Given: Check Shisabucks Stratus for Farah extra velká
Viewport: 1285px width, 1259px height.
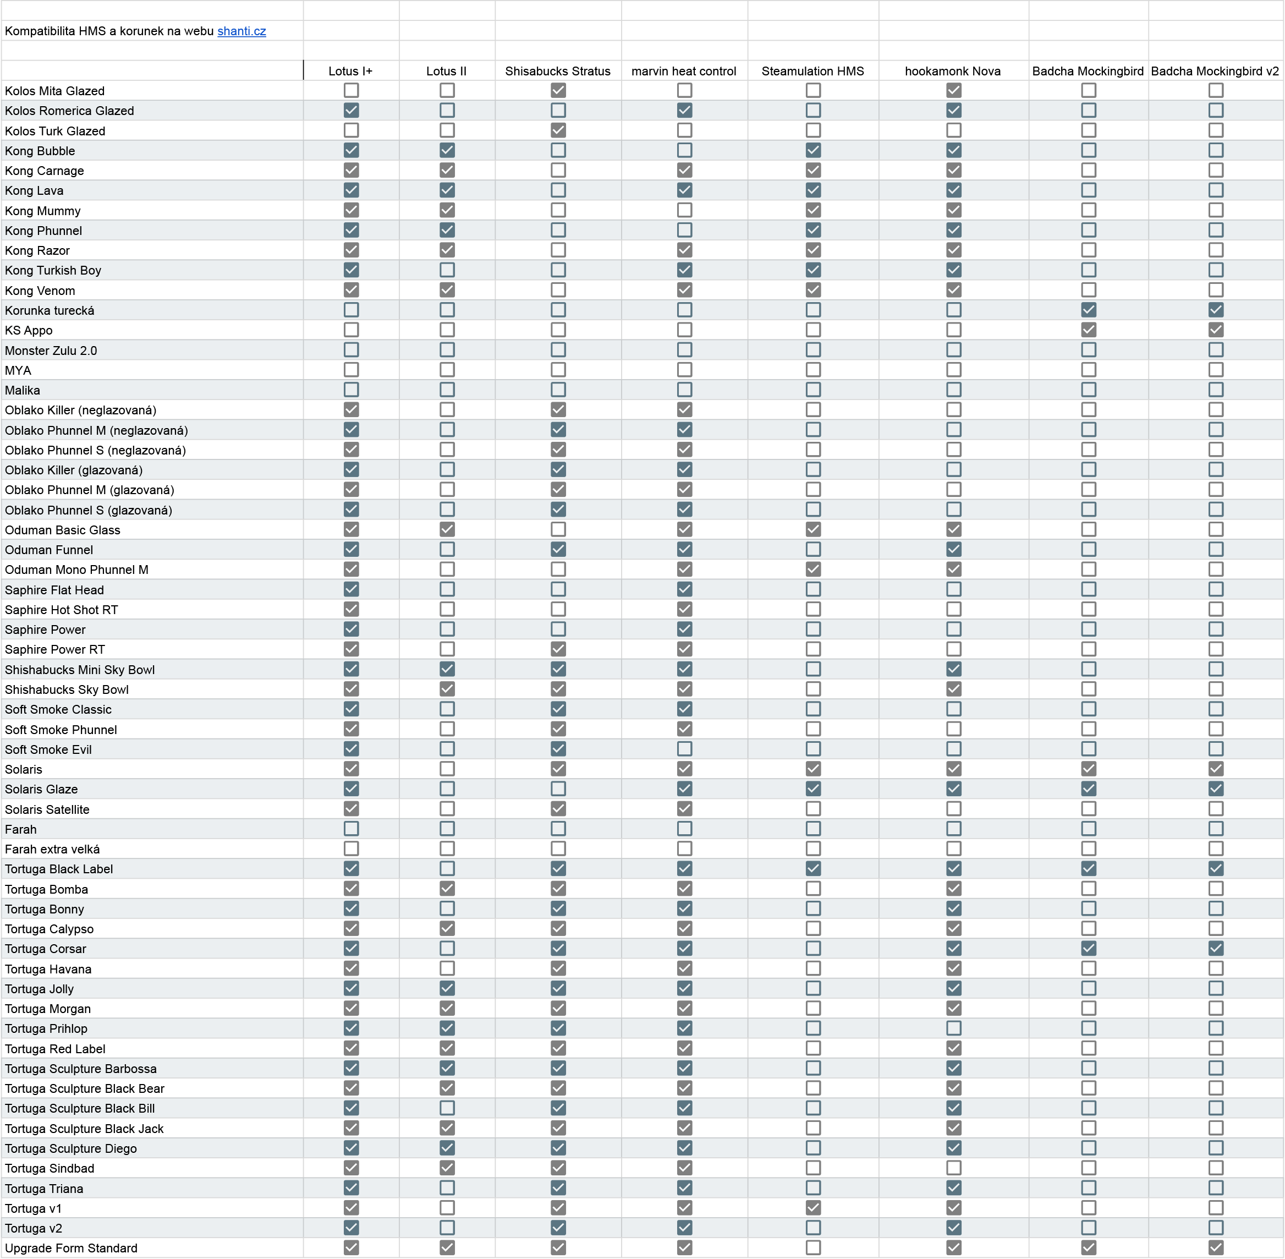Looking at the screenshot, I should pyautogui.click(x=558, y=849).
